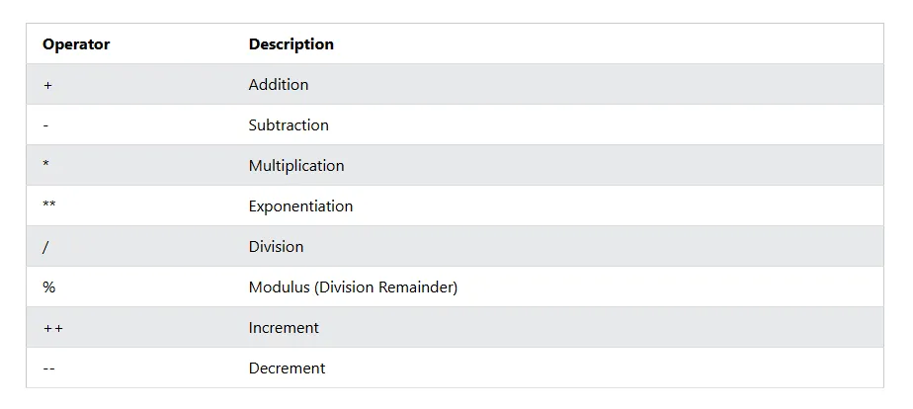Select the Subtraction description text
This screenshot has width=913, height=409.
point(289,125)
